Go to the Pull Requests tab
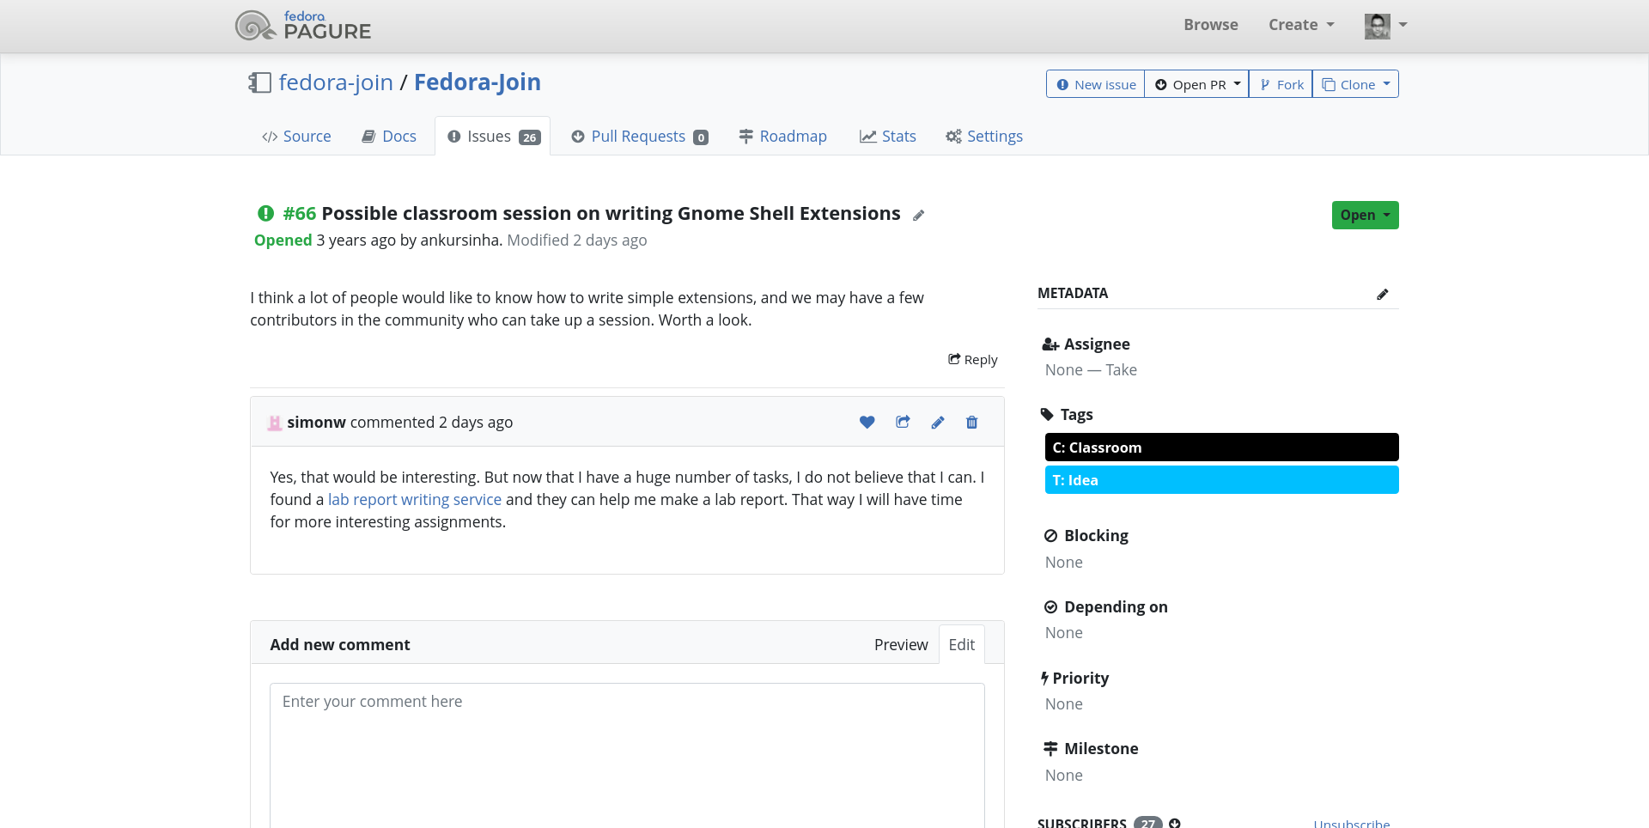 [x=640, y=137]
